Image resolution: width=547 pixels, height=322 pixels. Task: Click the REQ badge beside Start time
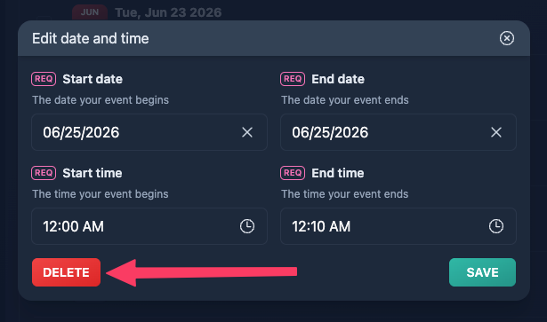point(44,173)
